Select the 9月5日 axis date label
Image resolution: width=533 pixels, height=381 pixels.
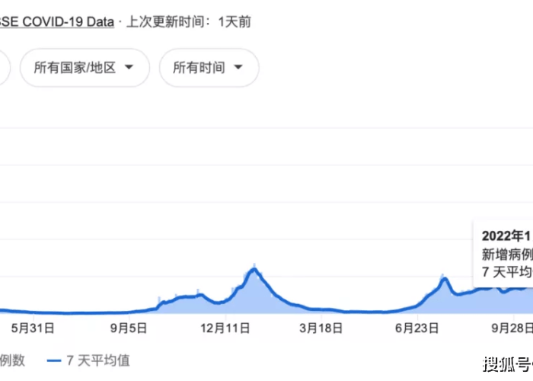click(129, 328)
